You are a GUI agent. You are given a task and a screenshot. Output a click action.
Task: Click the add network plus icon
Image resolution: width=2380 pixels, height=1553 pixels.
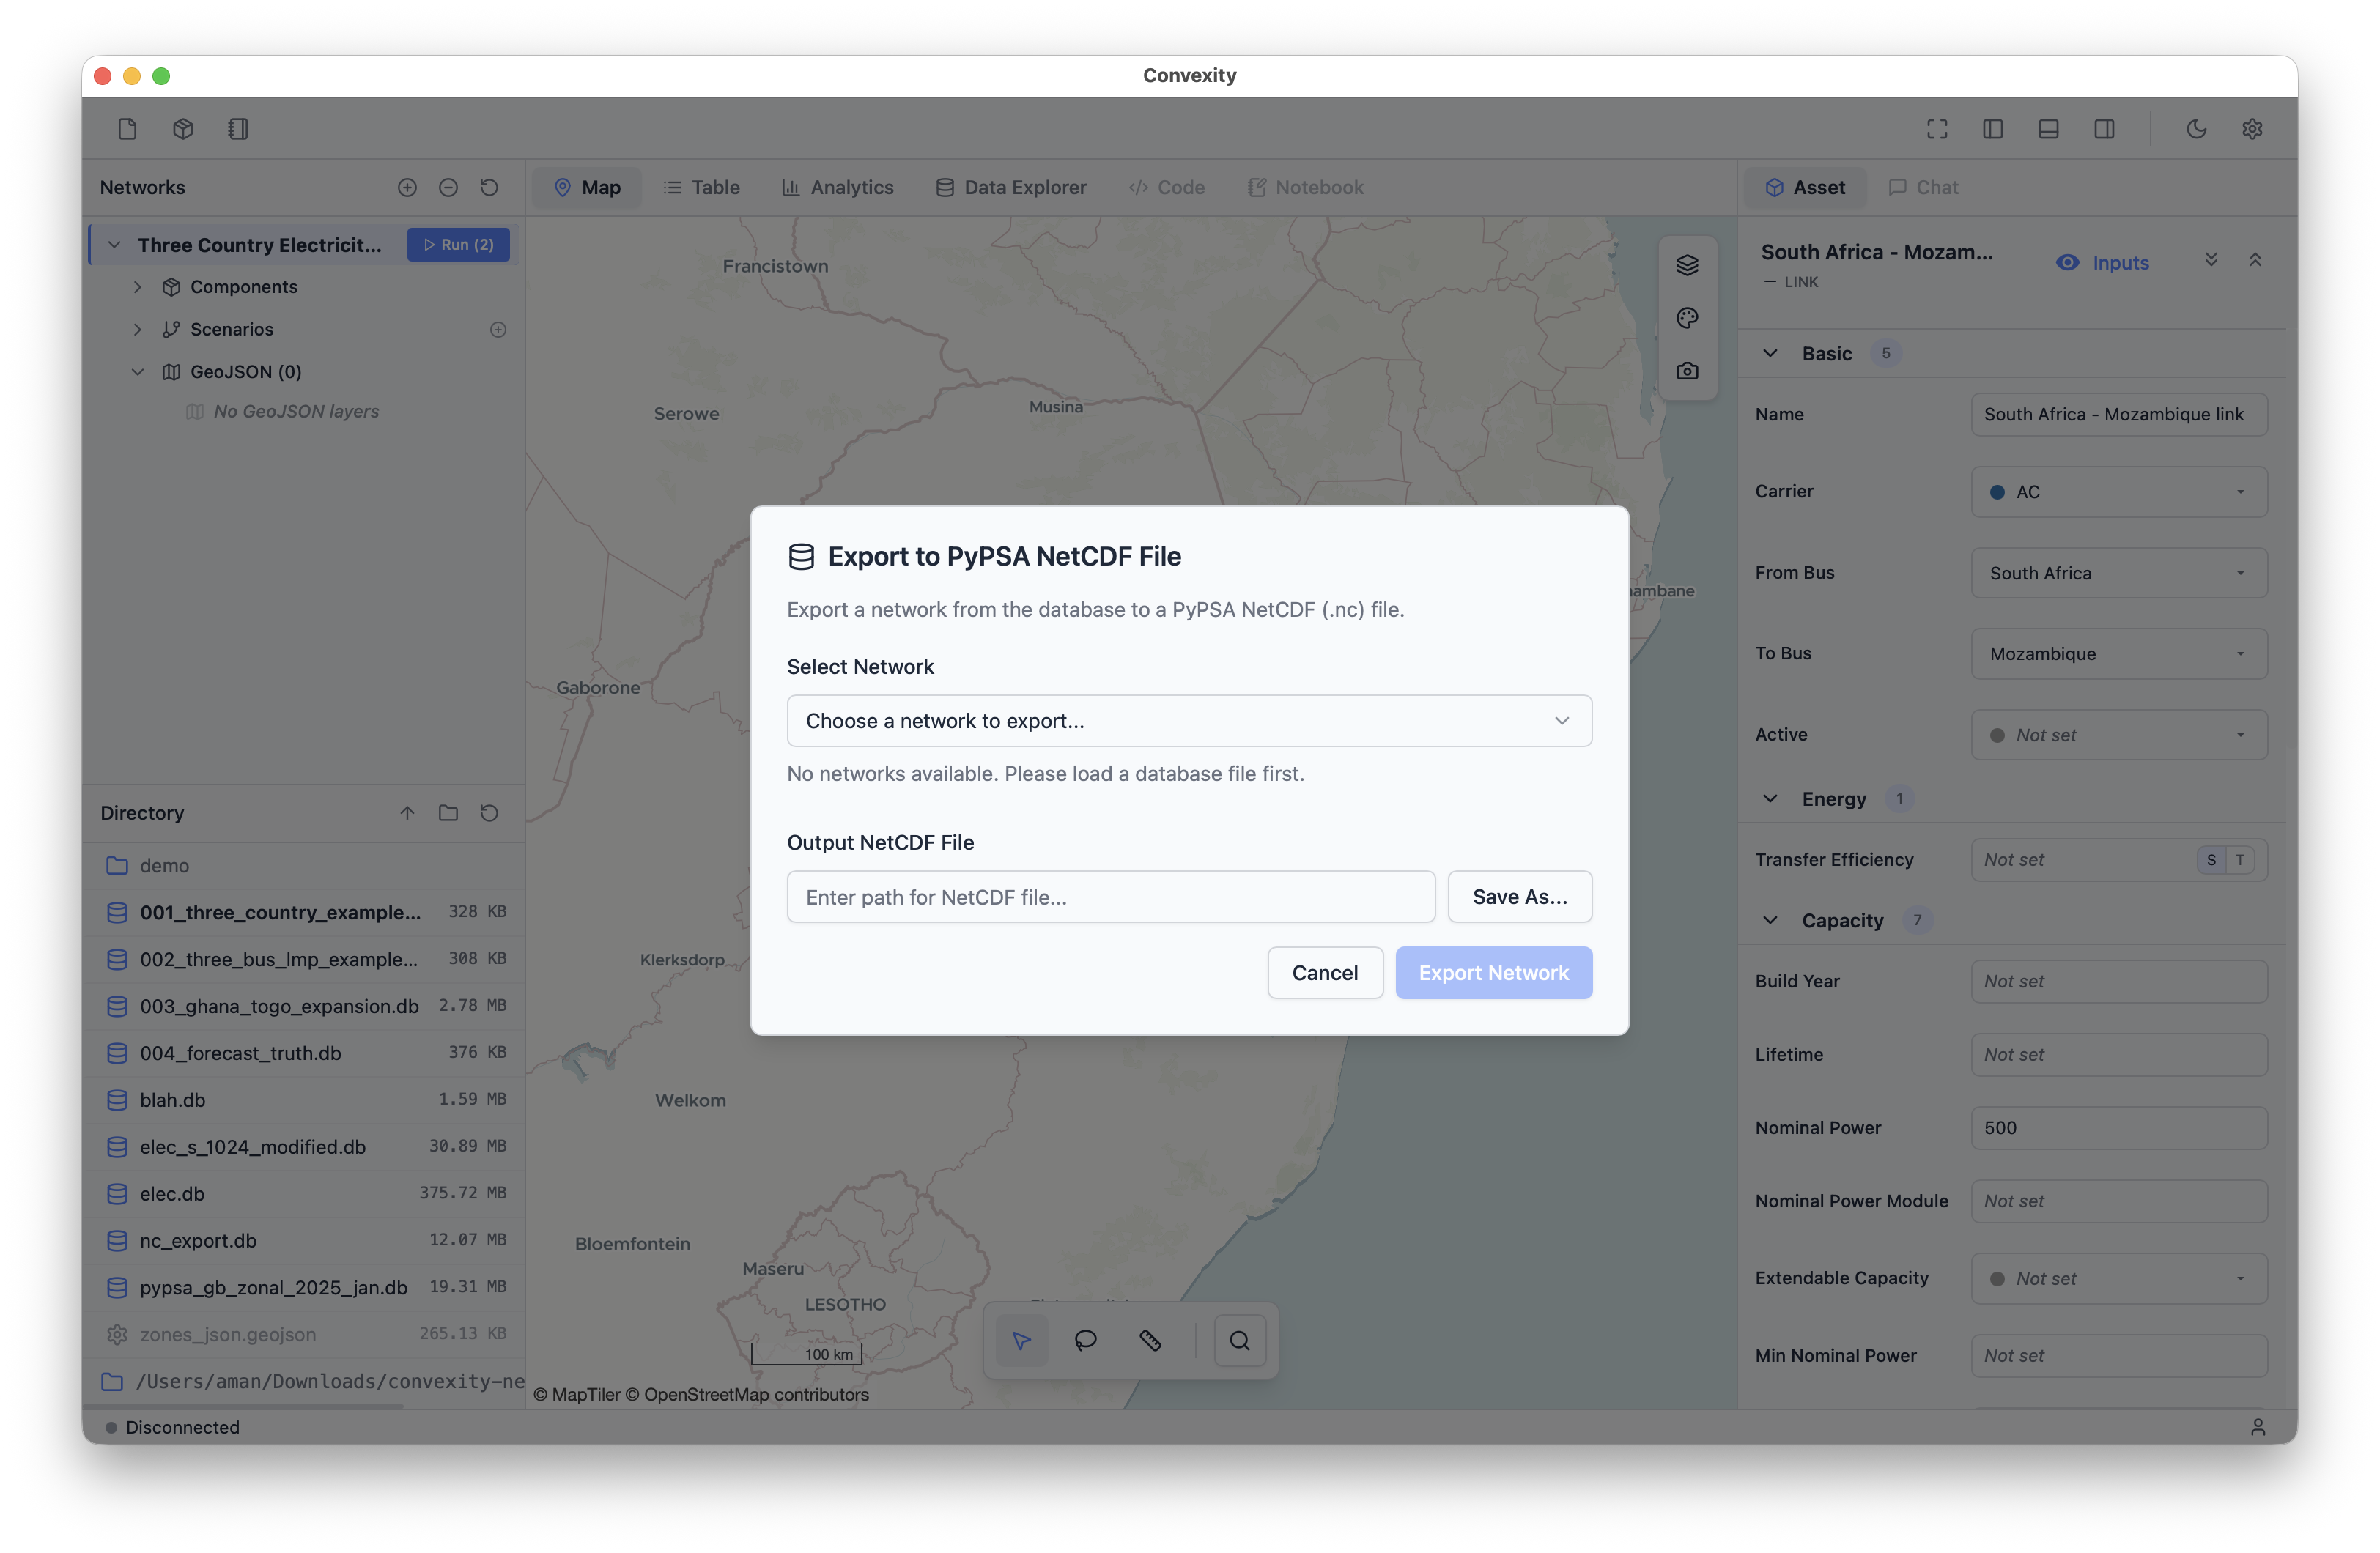pyautogui.click(x=407, y=188)
